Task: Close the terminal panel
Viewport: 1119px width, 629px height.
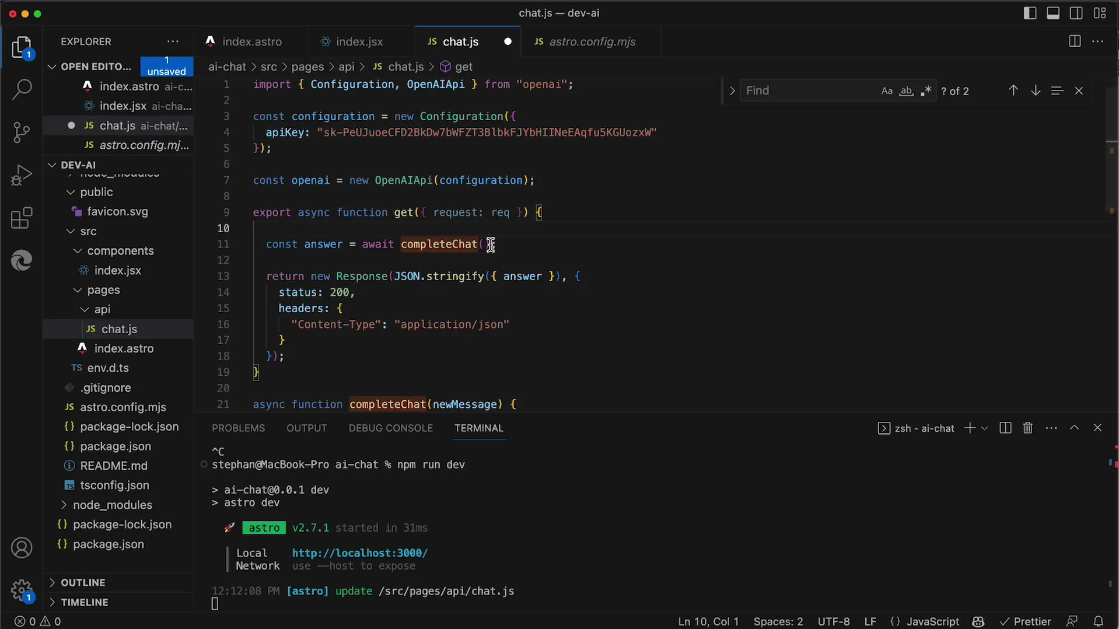Action: point(1097,428)
